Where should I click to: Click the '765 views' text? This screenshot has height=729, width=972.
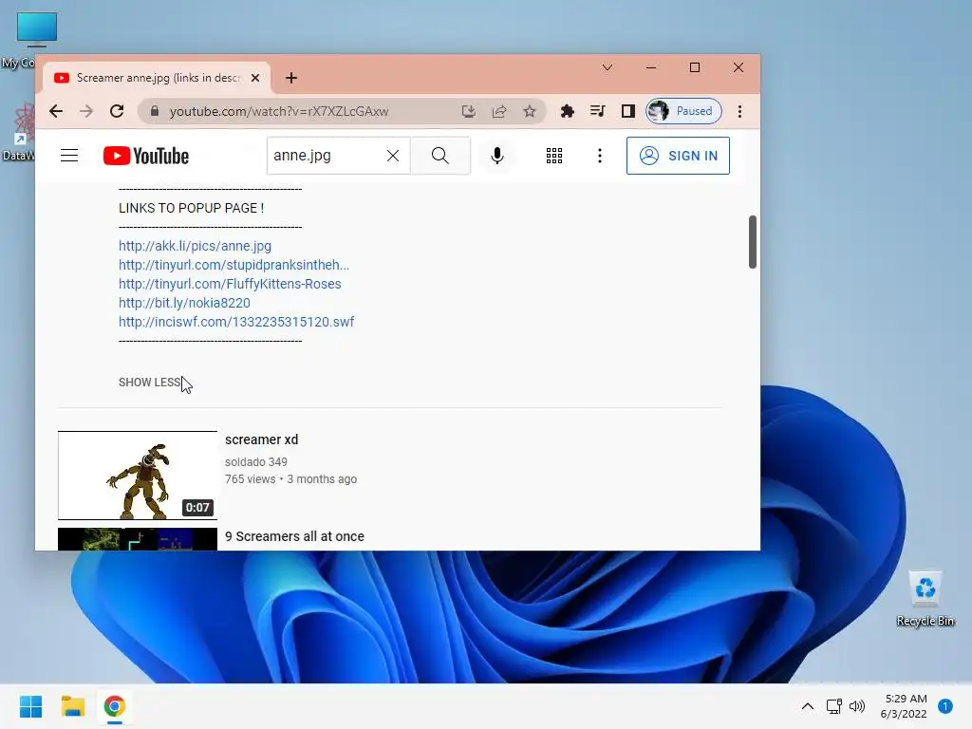[251, 479]
